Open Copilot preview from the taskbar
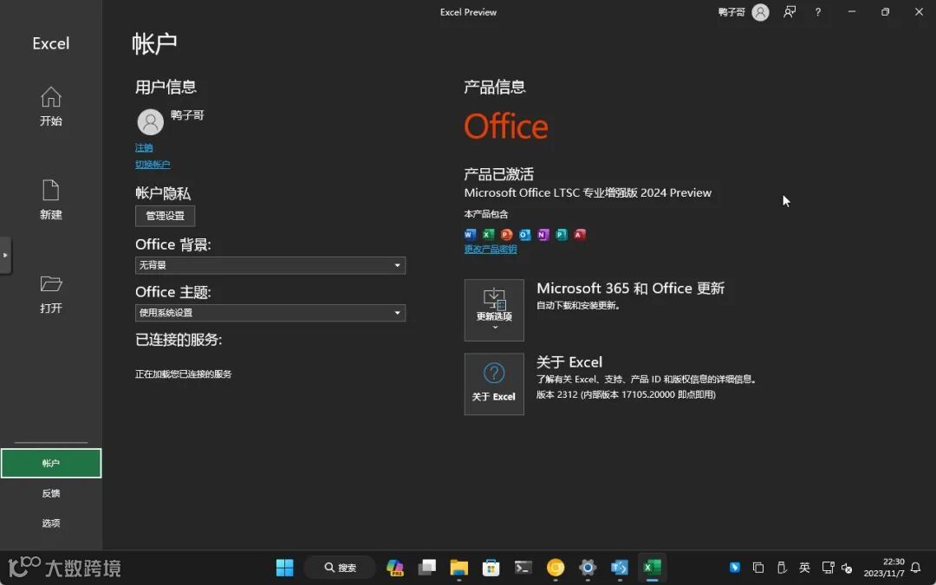Screen dimensions: 936x585 click(x=394, y=567)
